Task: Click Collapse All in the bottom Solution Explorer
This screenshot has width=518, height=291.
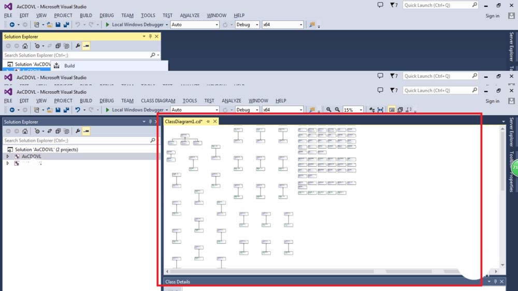Action: pos(58,131)
